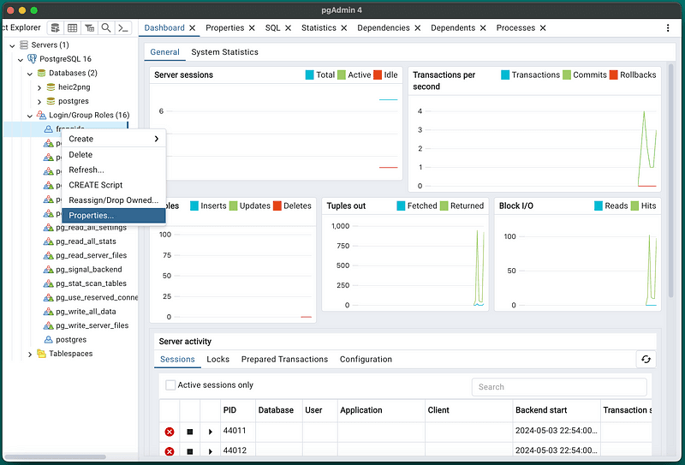
Task: Switch to the SQL tab
Action: tap(272, 28)
